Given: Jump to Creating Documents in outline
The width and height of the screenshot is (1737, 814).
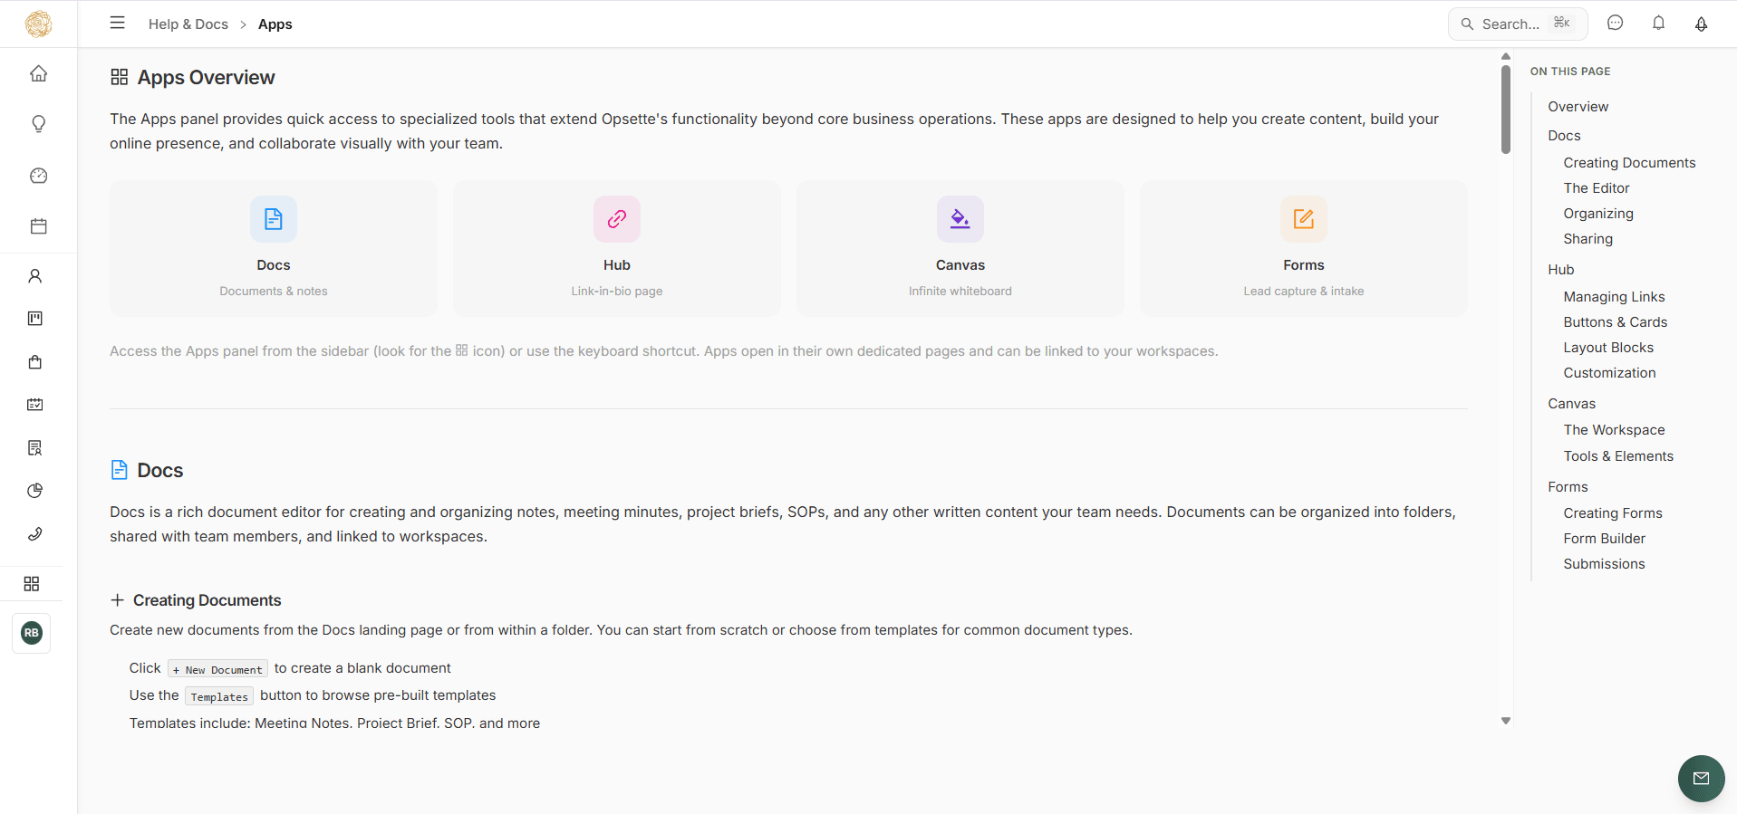Looking at the screenshot, I should point(1629,163).
